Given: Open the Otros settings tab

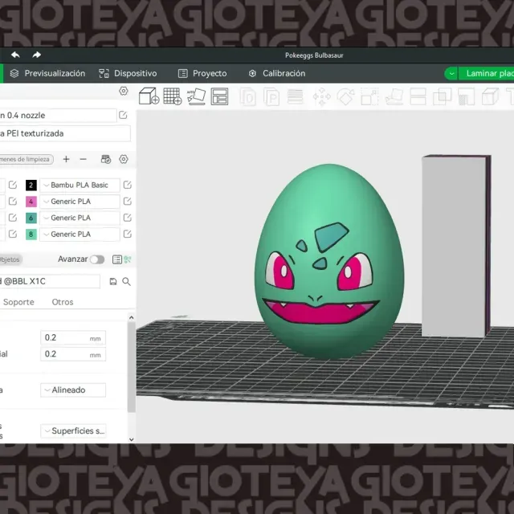Looking at the screenshot, I should click(x=63, y=302).
